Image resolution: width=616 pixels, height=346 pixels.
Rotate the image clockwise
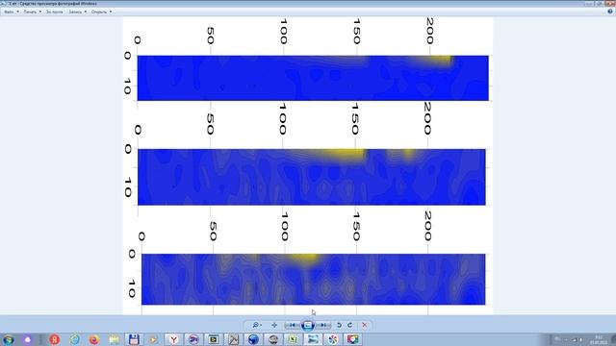349,325
